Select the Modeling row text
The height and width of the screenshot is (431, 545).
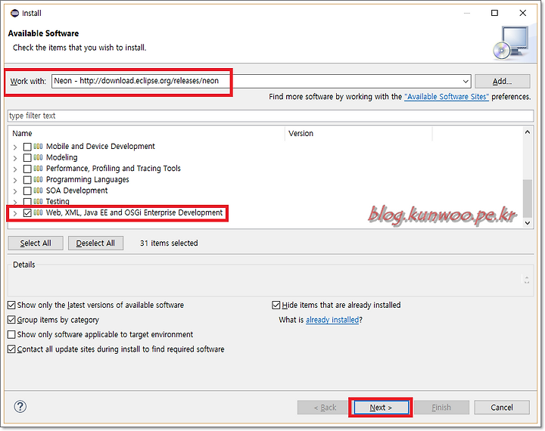pos(62,157)
